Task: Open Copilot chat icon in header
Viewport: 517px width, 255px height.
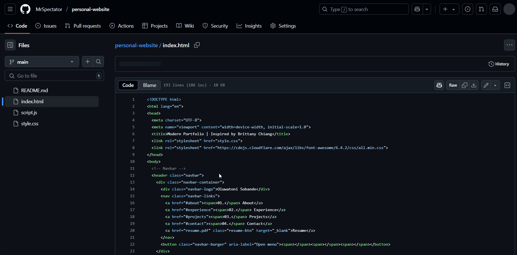Action: [417, 9]
